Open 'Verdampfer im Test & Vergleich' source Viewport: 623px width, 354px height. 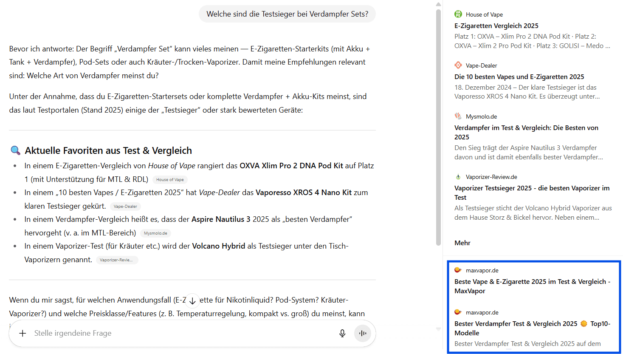coord(527,133)
